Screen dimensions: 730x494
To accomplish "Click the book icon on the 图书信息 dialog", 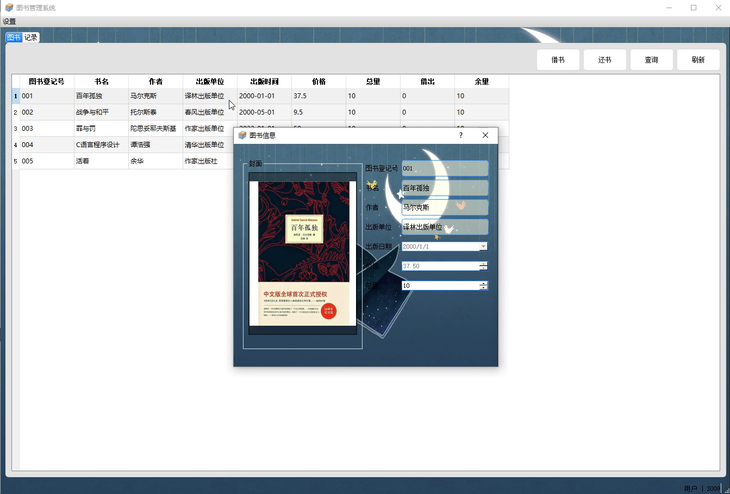I will [241, 135].
